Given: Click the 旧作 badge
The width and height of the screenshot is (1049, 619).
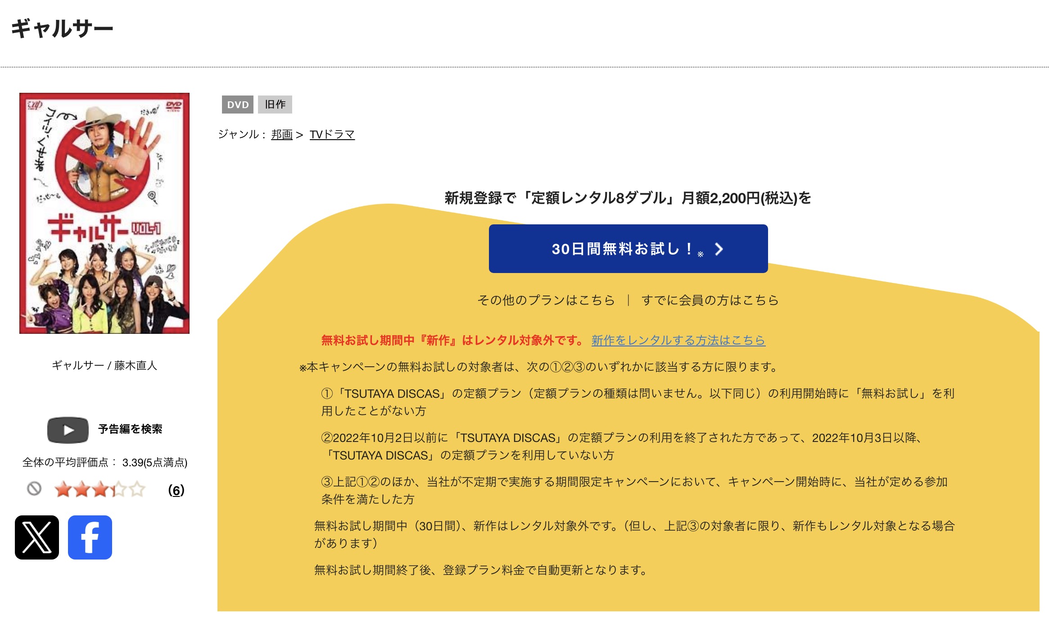Looking at the screenshot, I should click(x=275, y=105).
